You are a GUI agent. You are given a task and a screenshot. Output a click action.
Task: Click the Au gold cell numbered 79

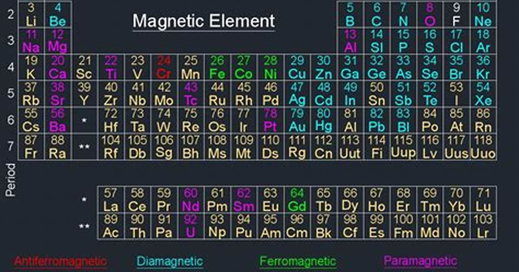[297, 120]
